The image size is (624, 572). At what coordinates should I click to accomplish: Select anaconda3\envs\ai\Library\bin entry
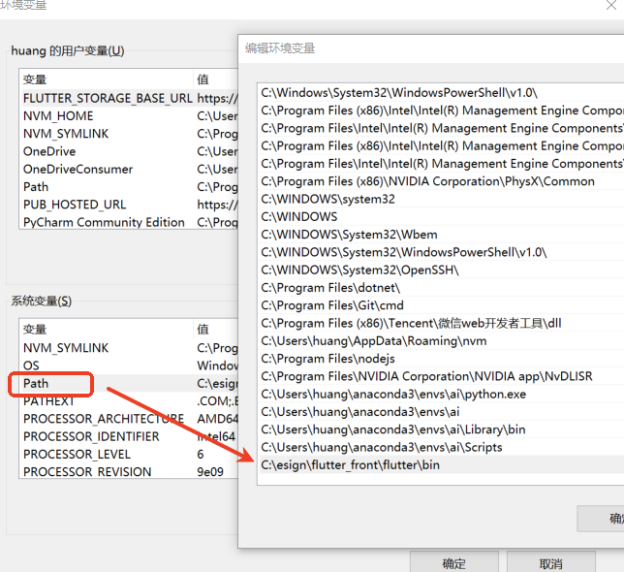pos(441,429)
